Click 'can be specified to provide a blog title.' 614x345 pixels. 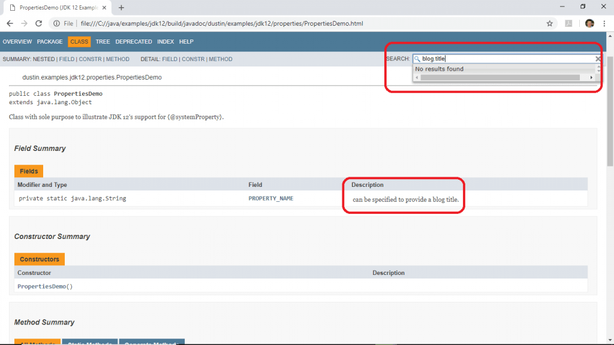(x=406, y=199)
